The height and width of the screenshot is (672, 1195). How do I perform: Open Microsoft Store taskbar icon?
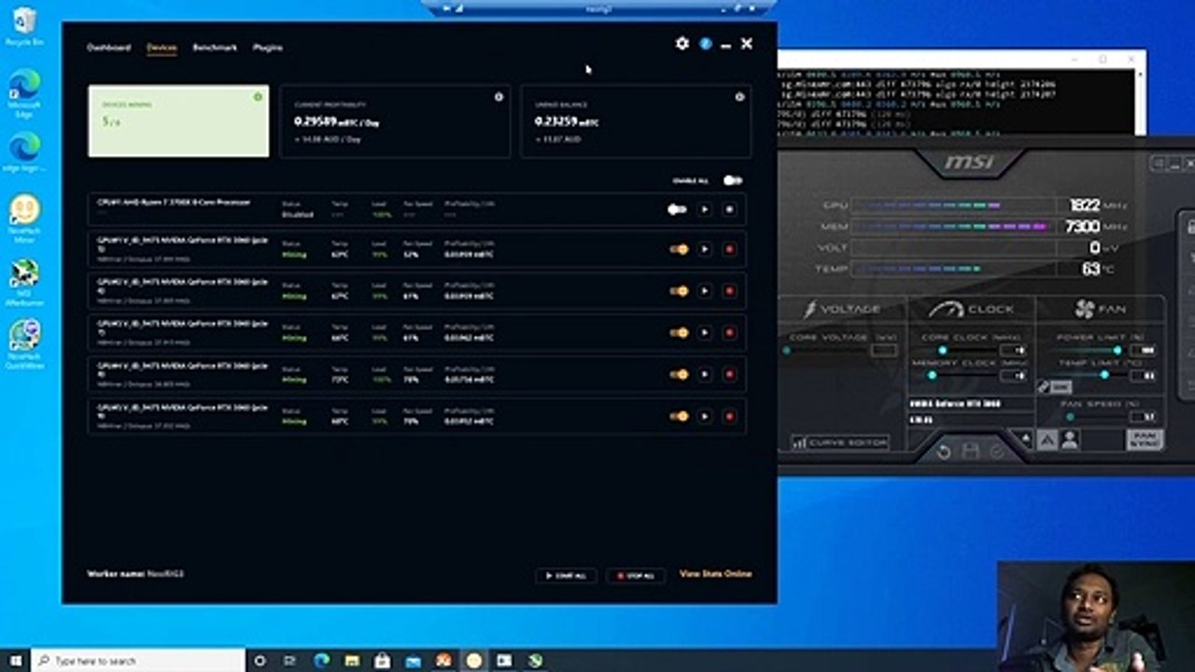[382, 661]
